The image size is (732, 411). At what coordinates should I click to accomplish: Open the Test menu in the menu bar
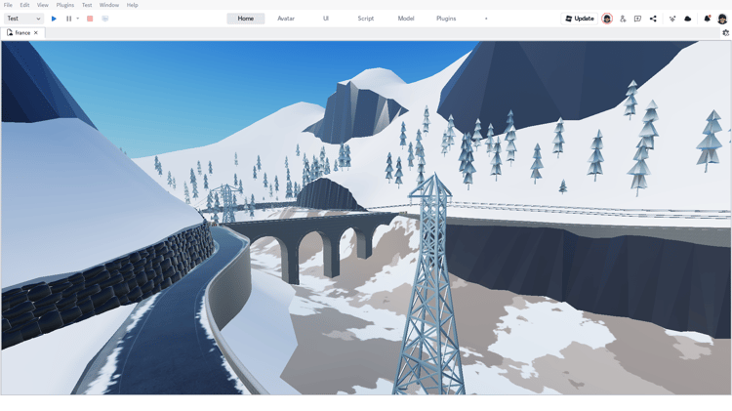pos(87,5)
